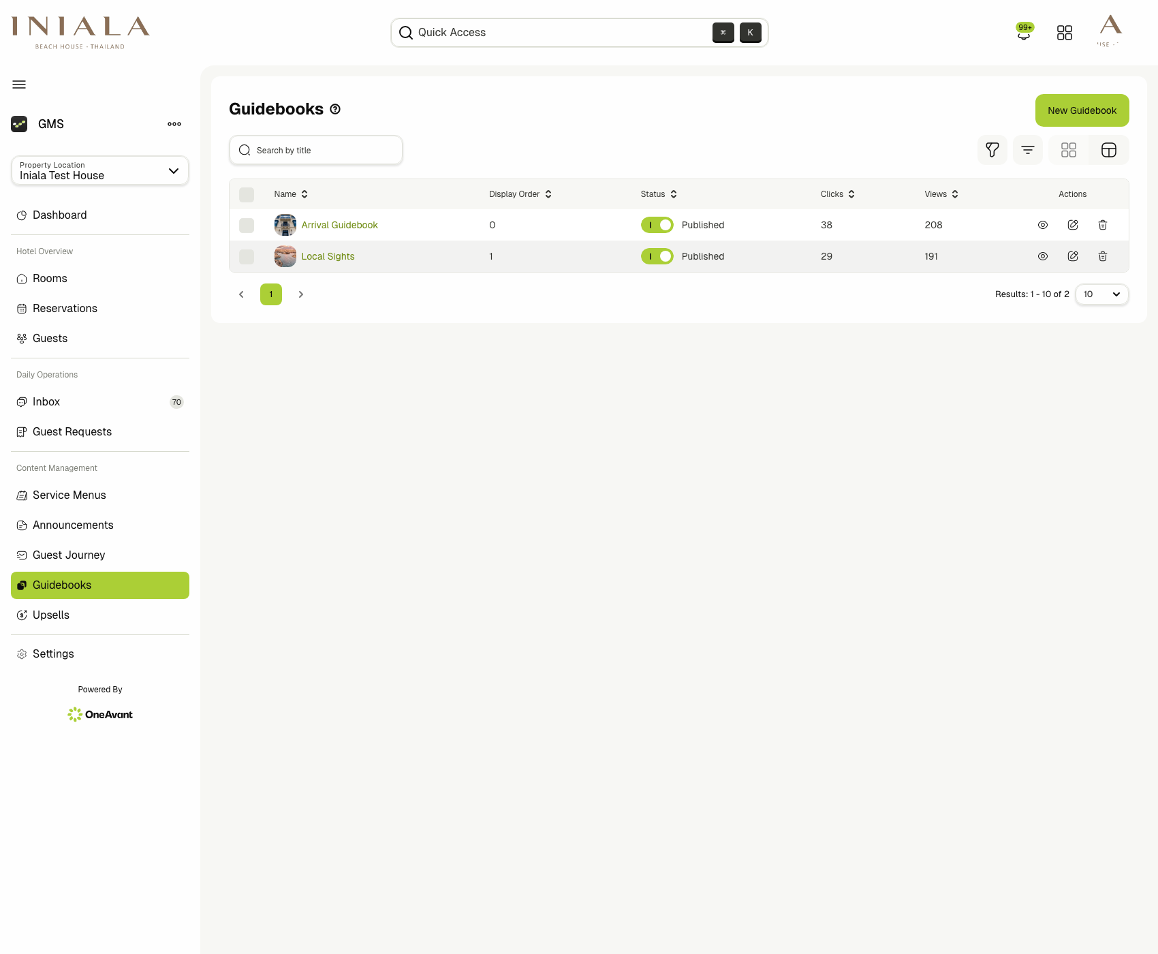Toggle Arrival Guidebook published status off
Image resolution: width=1158 pixels, height=954 pixels.
[x=657, y=225]
